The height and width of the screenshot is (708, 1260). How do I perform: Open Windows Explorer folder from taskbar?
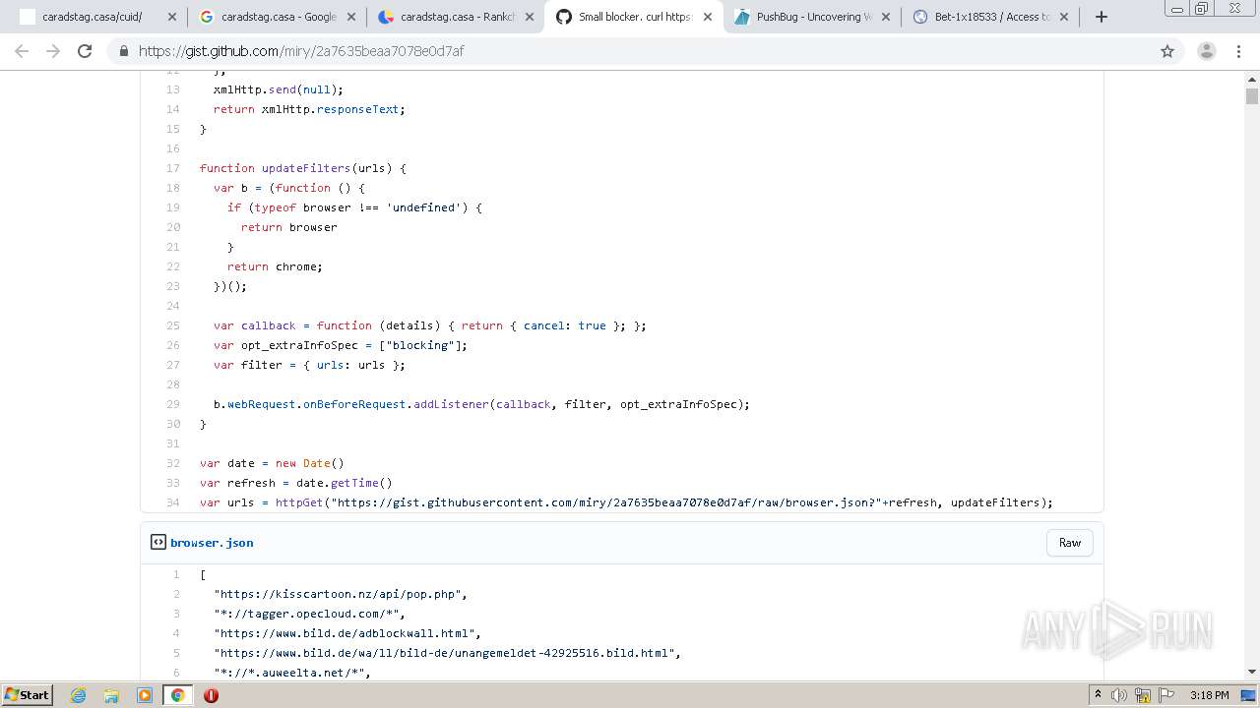click(111, 695)
